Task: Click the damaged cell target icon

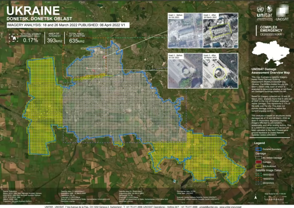Action: tap(12, 38)
